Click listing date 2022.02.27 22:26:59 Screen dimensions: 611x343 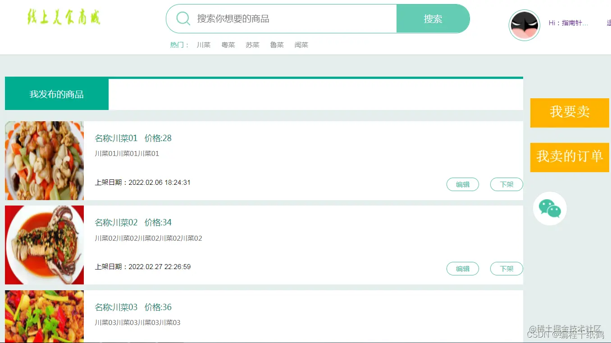pos(160,267)
